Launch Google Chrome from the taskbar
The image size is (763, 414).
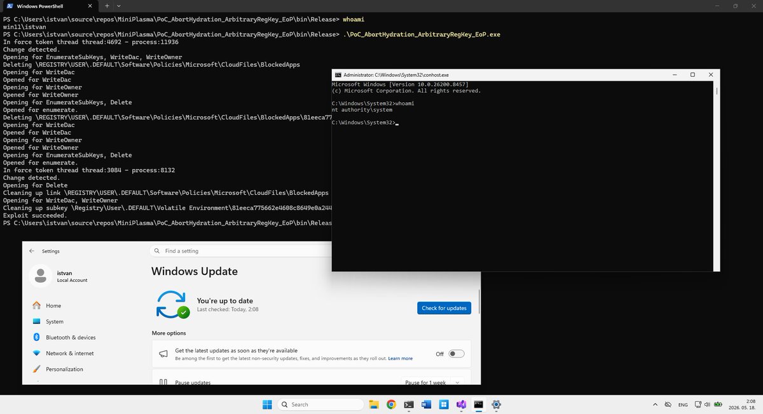click(x=391, y=404)
